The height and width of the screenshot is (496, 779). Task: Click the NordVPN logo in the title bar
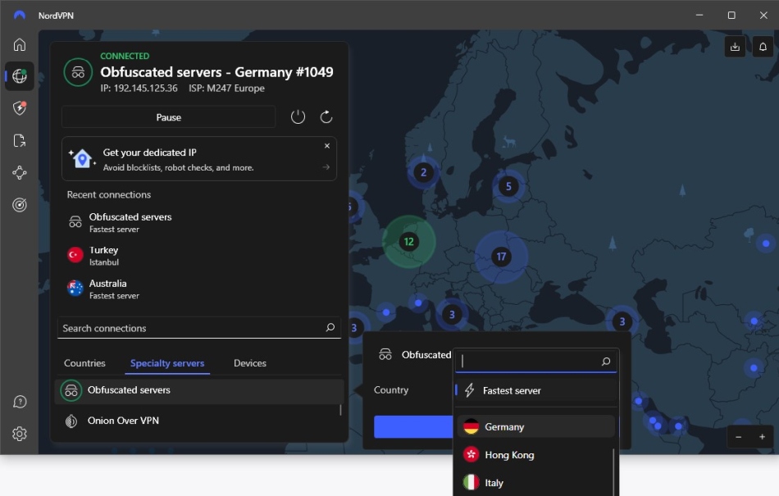(x=20, y=16)
